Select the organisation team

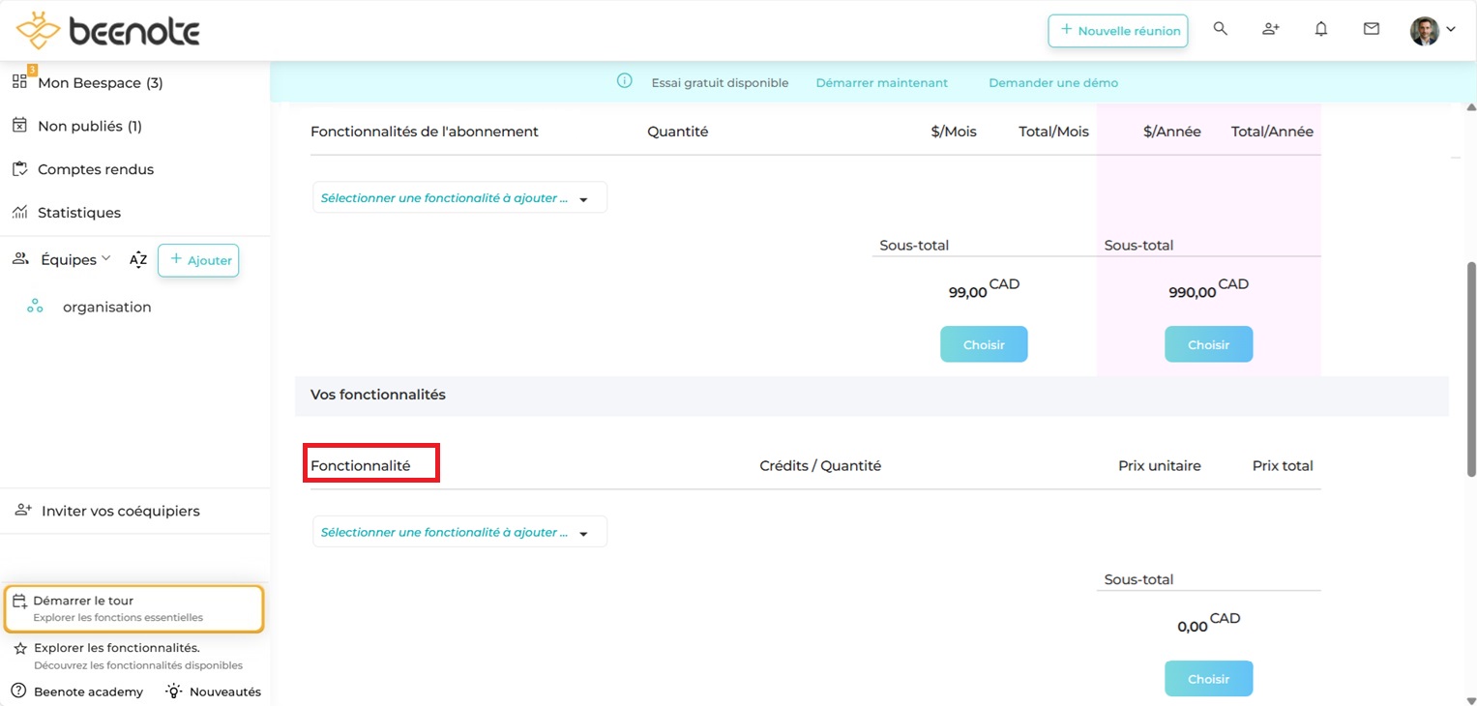click(x=106, y=308)
